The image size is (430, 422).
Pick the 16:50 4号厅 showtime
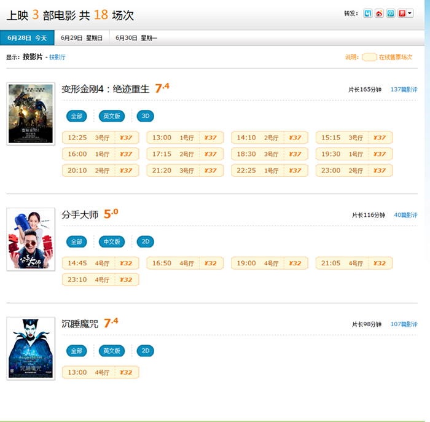coord(185,263)
